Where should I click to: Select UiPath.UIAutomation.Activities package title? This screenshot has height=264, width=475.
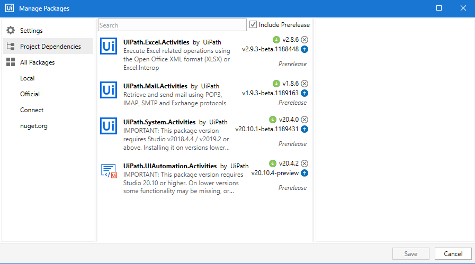click(x=170, y=166)
